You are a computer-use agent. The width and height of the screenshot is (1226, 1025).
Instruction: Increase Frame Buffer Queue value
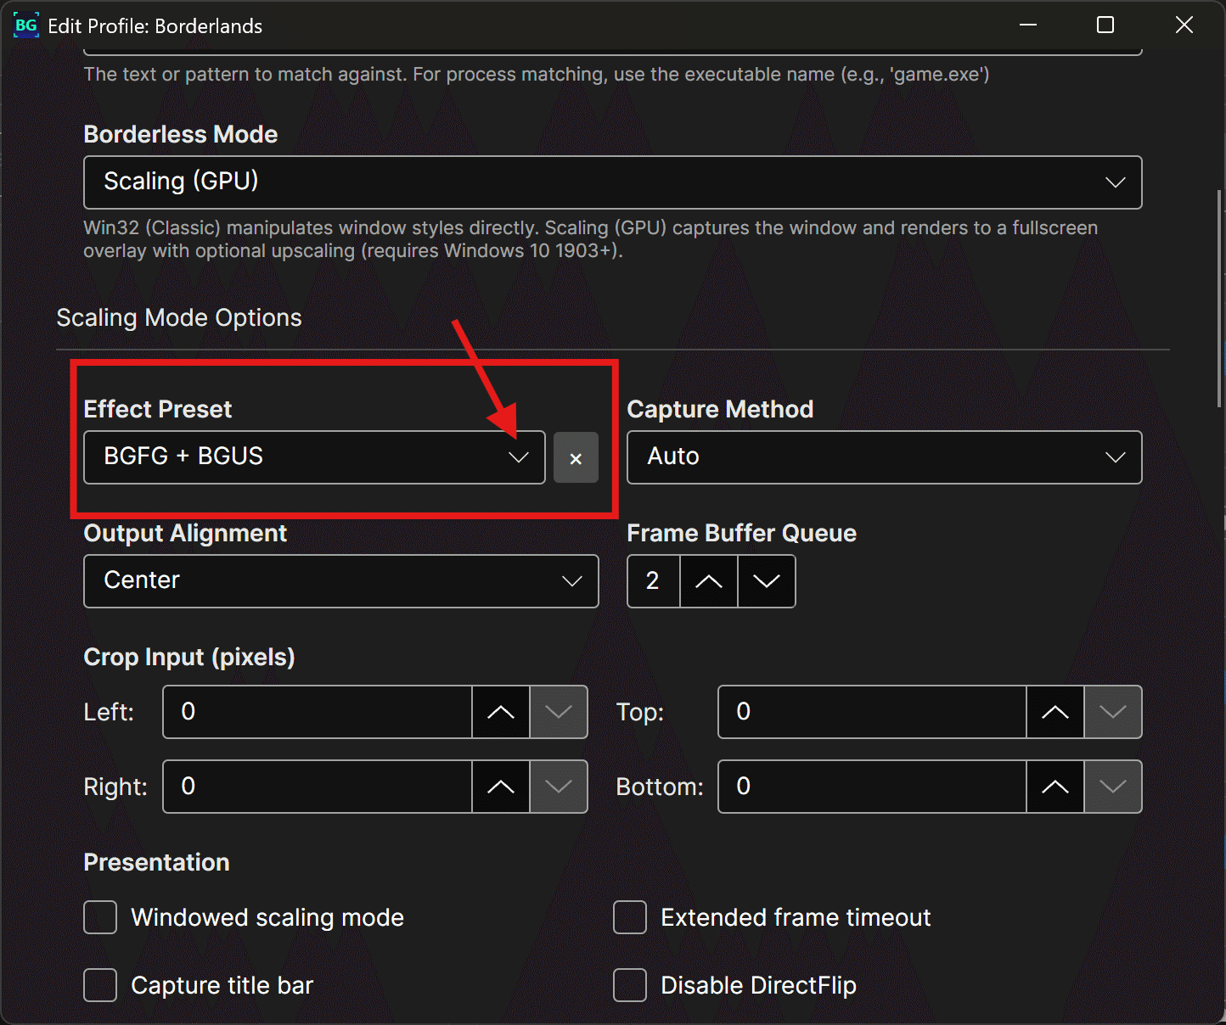709,581
